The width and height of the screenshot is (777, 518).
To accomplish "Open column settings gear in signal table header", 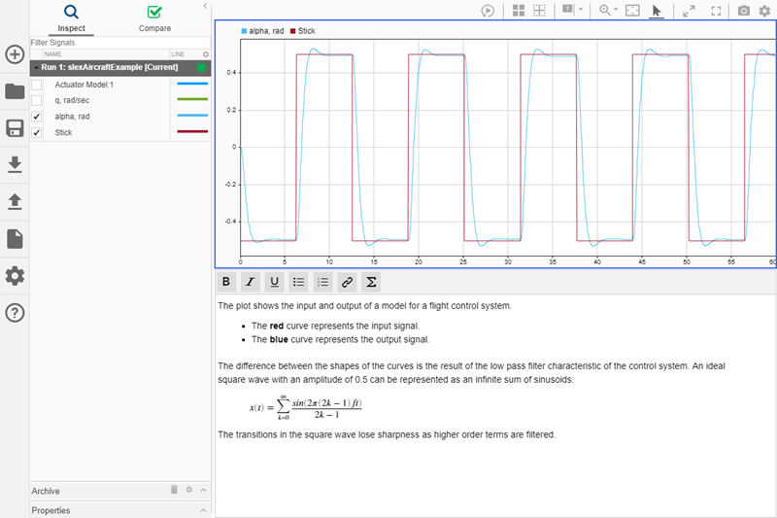I will 206,54.
